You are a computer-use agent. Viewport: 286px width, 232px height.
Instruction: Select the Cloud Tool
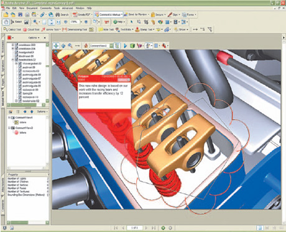pyautogui.click(x=31, y=30)
